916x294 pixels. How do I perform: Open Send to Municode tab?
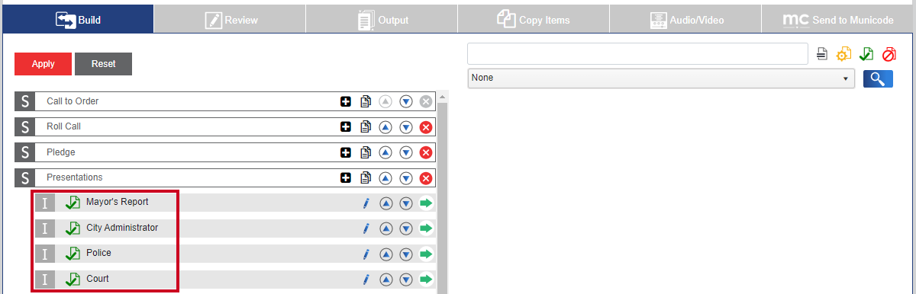(x=838, y=19)
